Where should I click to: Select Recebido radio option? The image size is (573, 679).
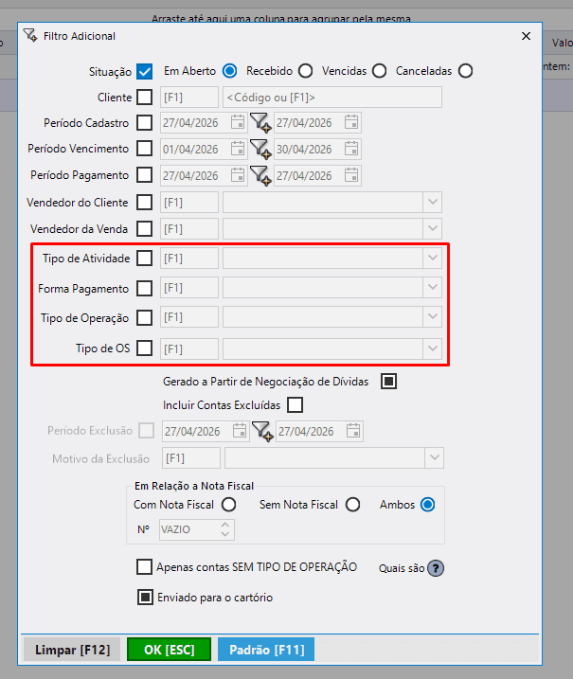pyautogui.click(x=305, y=71)
